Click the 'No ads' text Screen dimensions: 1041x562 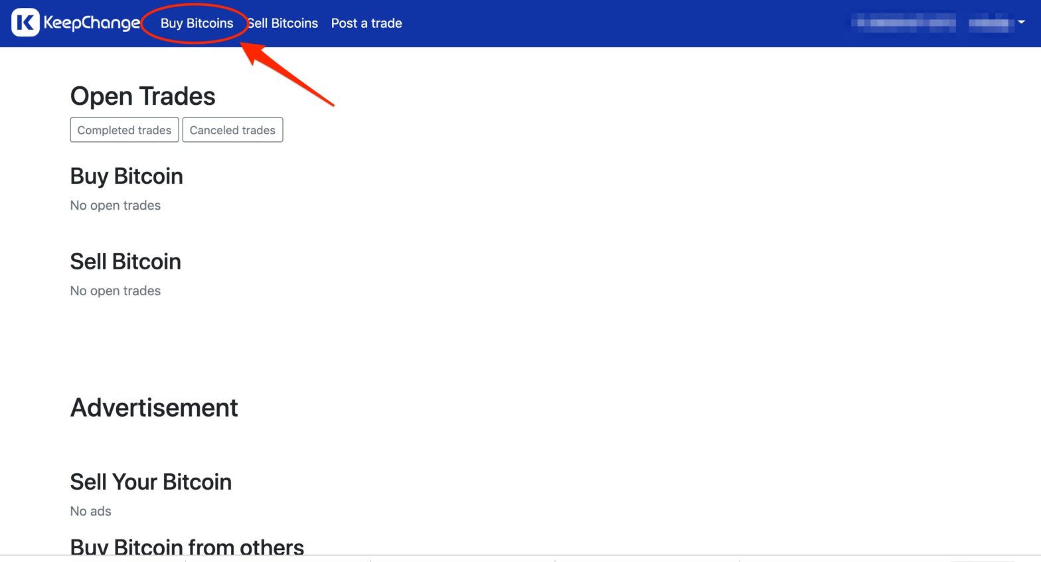(91, 511)
